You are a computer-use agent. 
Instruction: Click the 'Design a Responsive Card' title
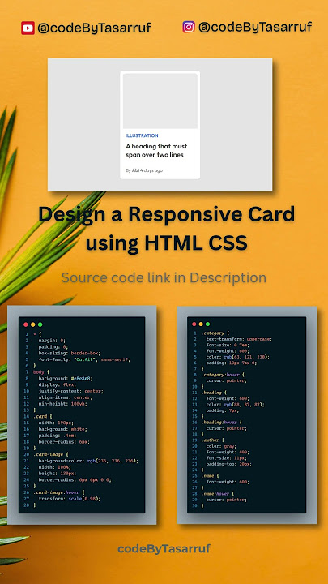(x=167, y=214)
